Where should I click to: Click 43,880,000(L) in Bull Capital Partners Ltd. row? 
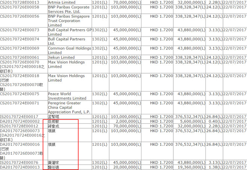point(192,39)
